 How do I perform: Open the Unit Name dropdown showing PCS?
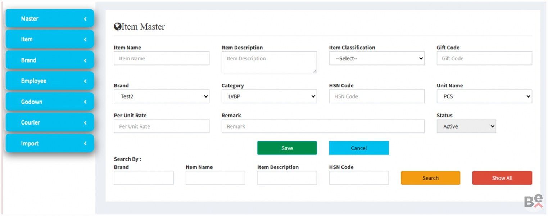484,96
